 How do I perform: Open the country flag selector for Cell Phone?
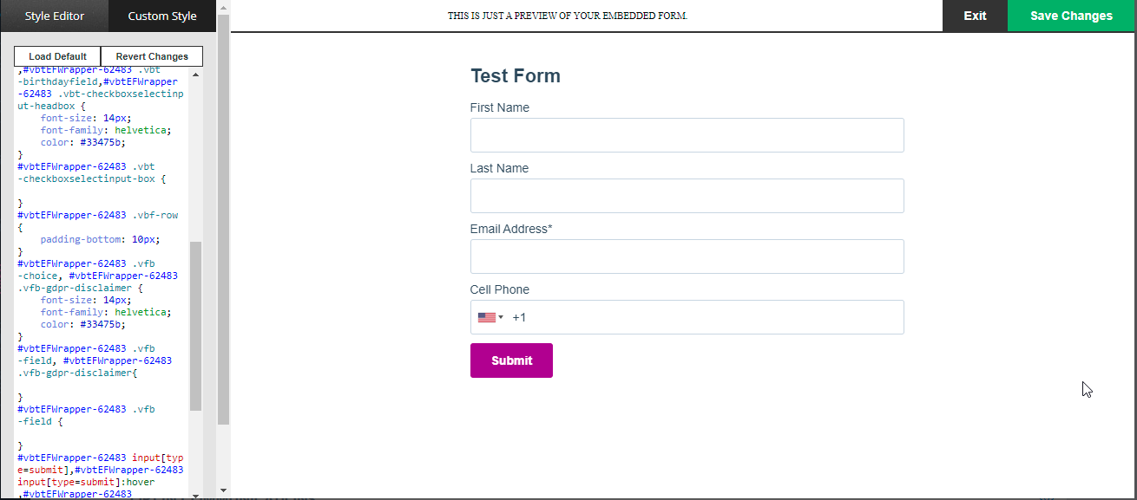(x=491, y=317)
